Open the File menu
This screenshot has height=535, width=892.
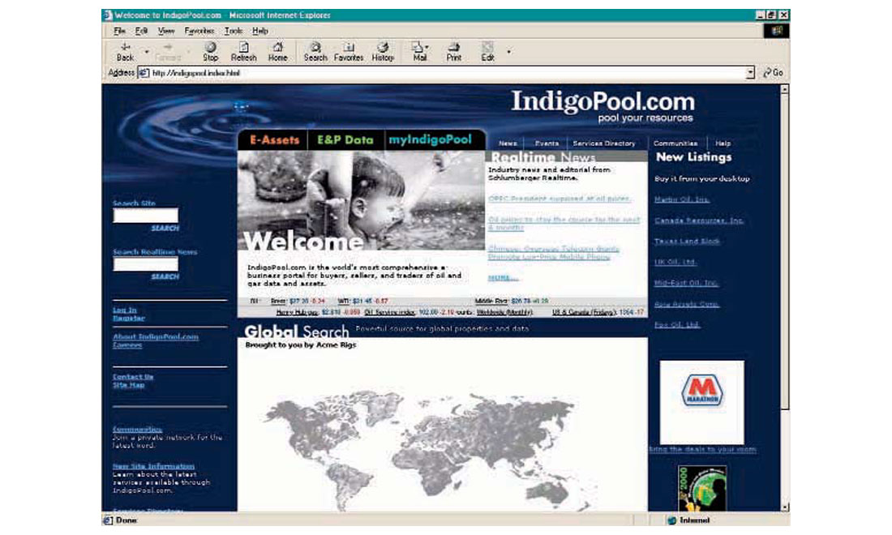pyautogui.click(x=119, y=31)
